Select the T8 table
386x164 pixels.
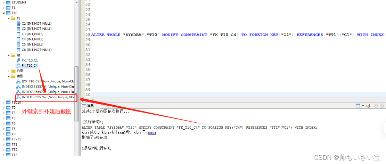pyautogui.click(x=14, y=129)
